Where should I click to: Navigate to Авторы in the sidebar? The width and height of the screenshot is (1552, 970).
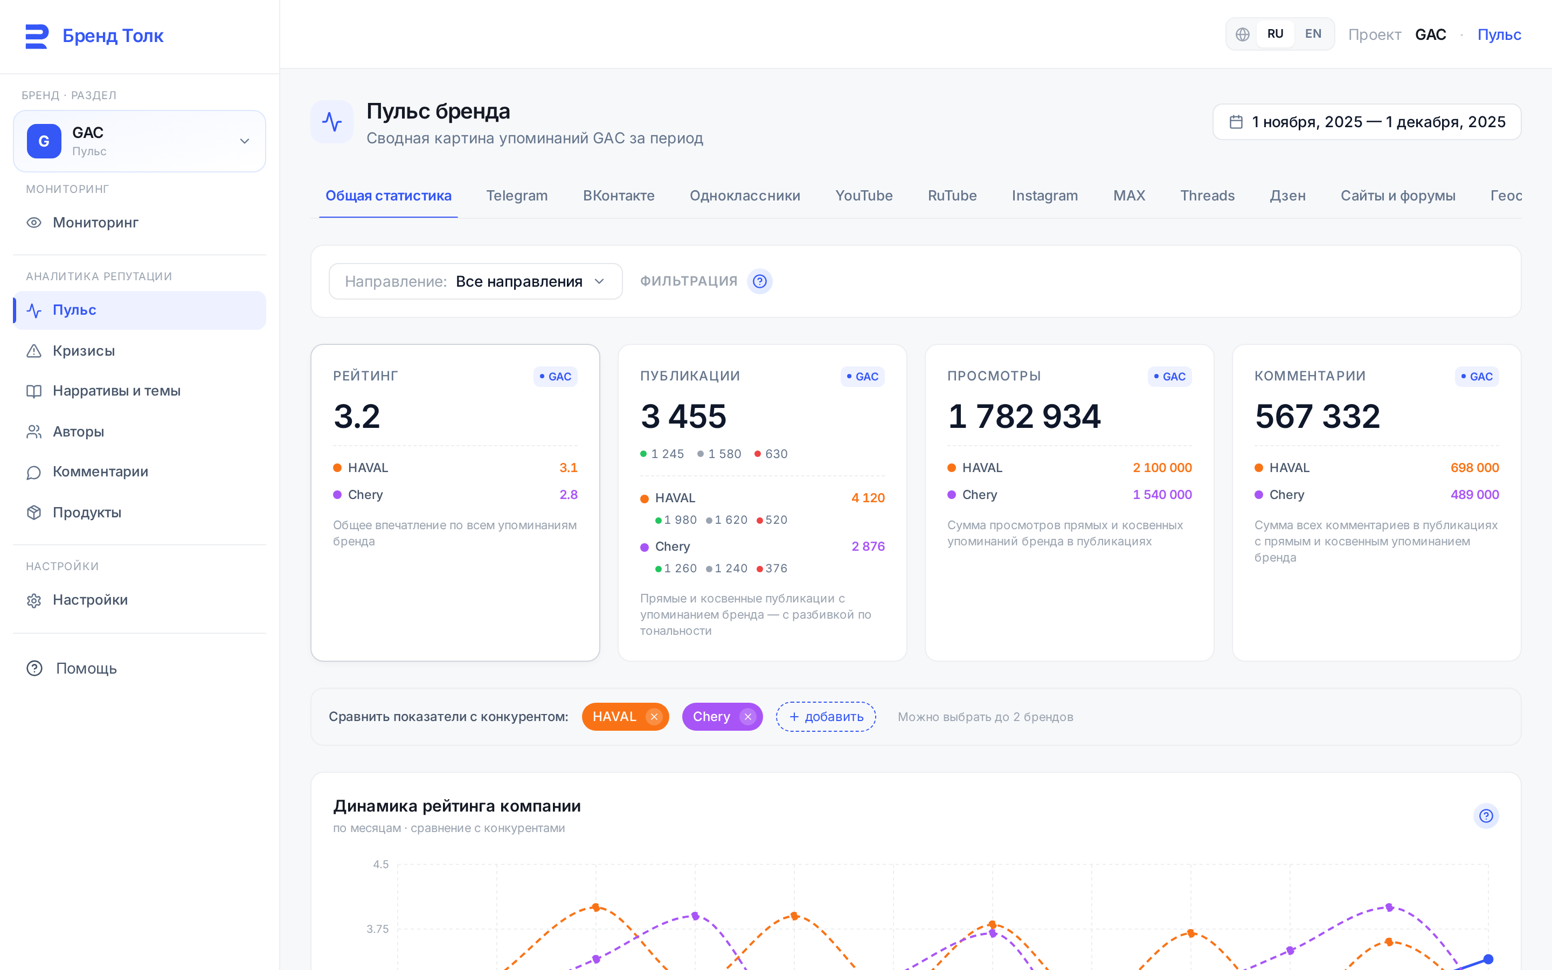click(x=139, y=432)
